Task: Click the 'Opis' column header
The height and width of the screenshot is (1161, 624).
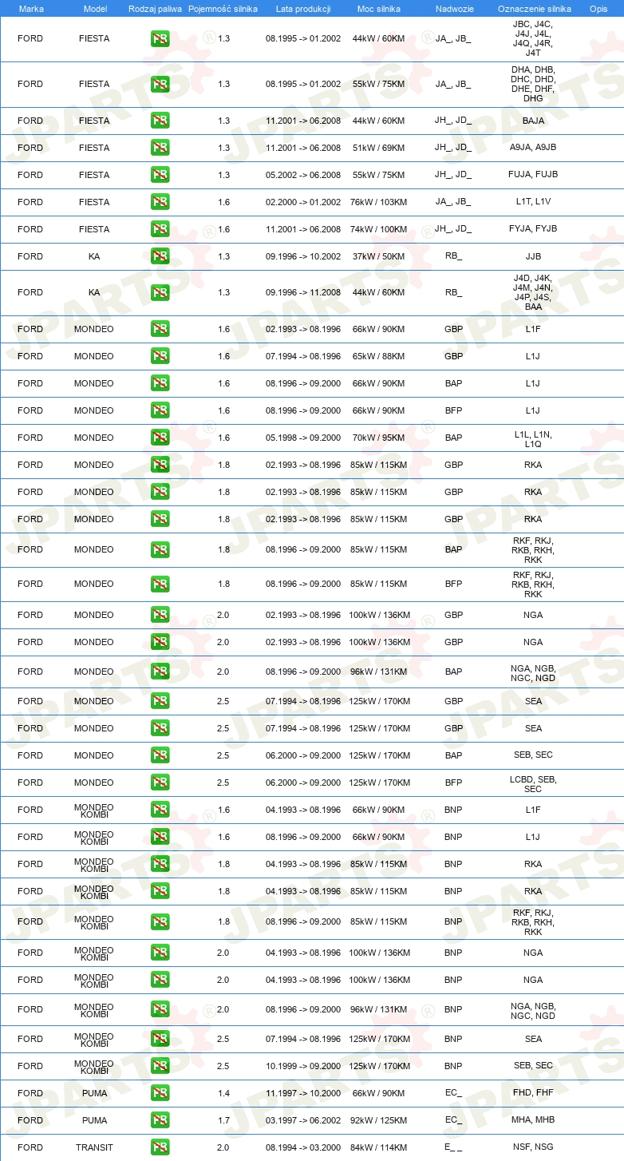Action: point(598,8)
